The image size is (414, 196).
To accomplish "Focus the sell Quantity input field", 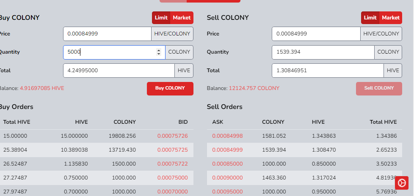I will [x=323, y=52].
